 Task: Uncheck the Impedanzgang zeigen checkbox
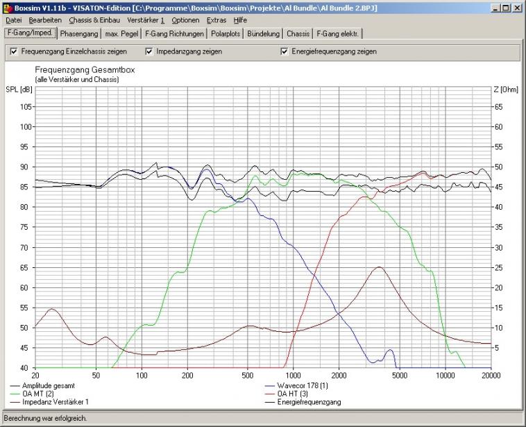(x=149, y=51)
